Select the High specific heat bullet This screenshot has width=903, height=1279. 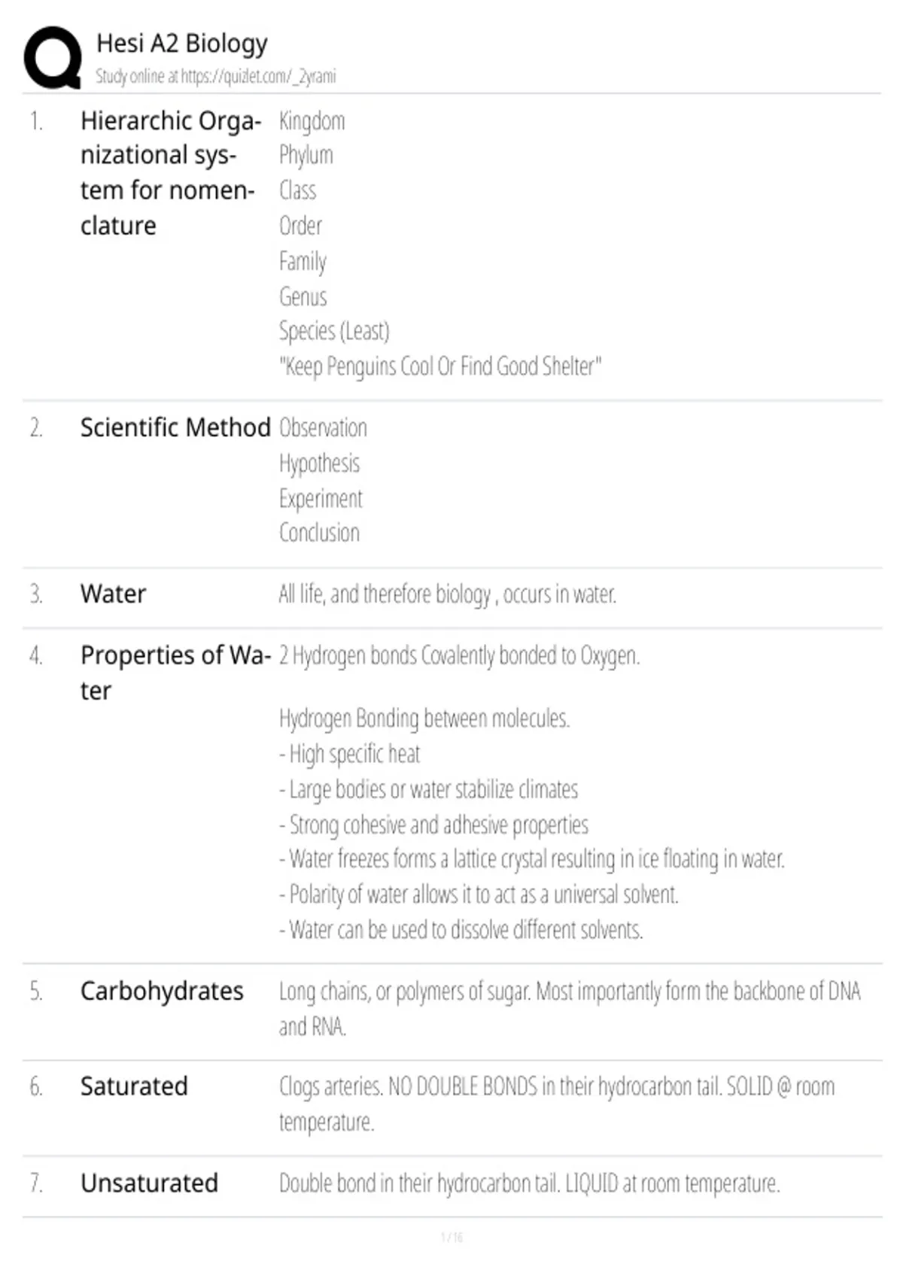(x=349, y=754)
